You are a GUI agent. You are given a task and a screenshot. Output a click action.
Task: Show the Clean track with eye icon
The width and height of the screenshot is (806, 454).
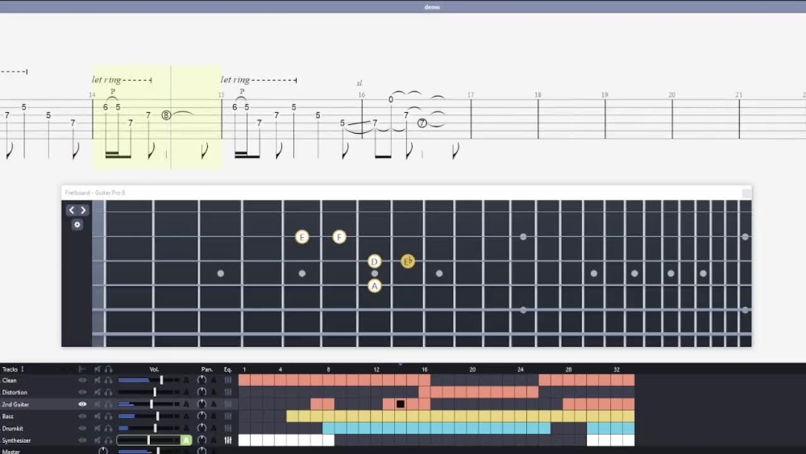pos(82,381)
